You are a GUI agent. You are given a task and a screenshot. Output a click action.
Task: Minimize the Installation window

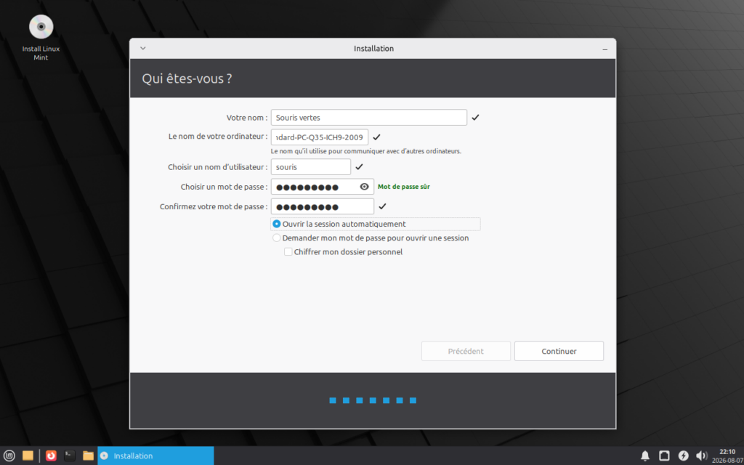tap(605, 49)
